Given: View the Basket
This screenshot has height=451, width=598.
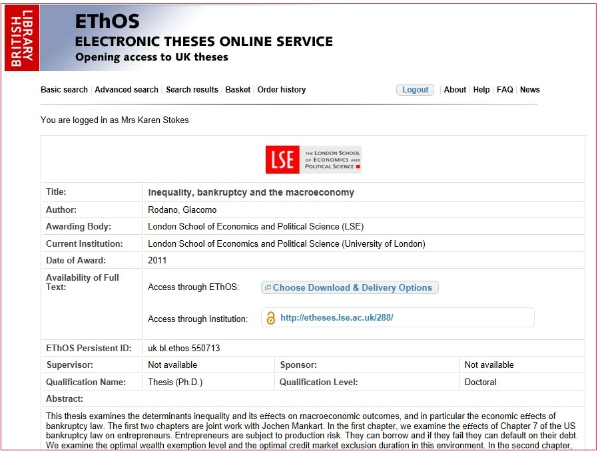Looking at the screenshot, I should point(238,90).
